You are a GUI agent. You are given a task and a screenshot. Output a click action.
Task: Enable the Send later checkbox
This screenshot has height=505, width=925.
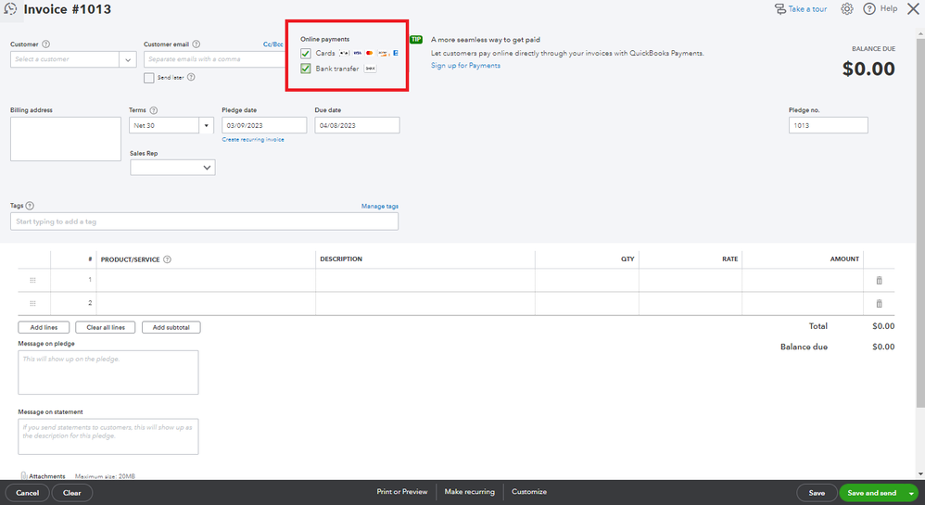click(148, 78)
